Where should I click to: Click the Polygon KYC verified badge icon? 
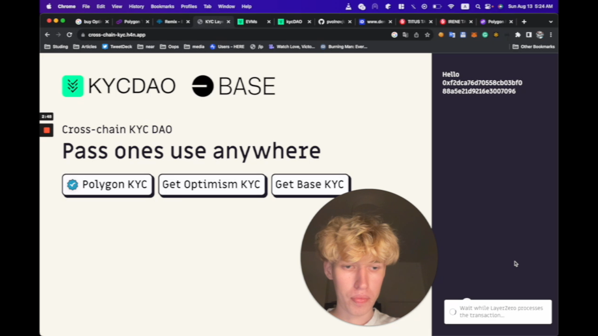coord(72,185)
